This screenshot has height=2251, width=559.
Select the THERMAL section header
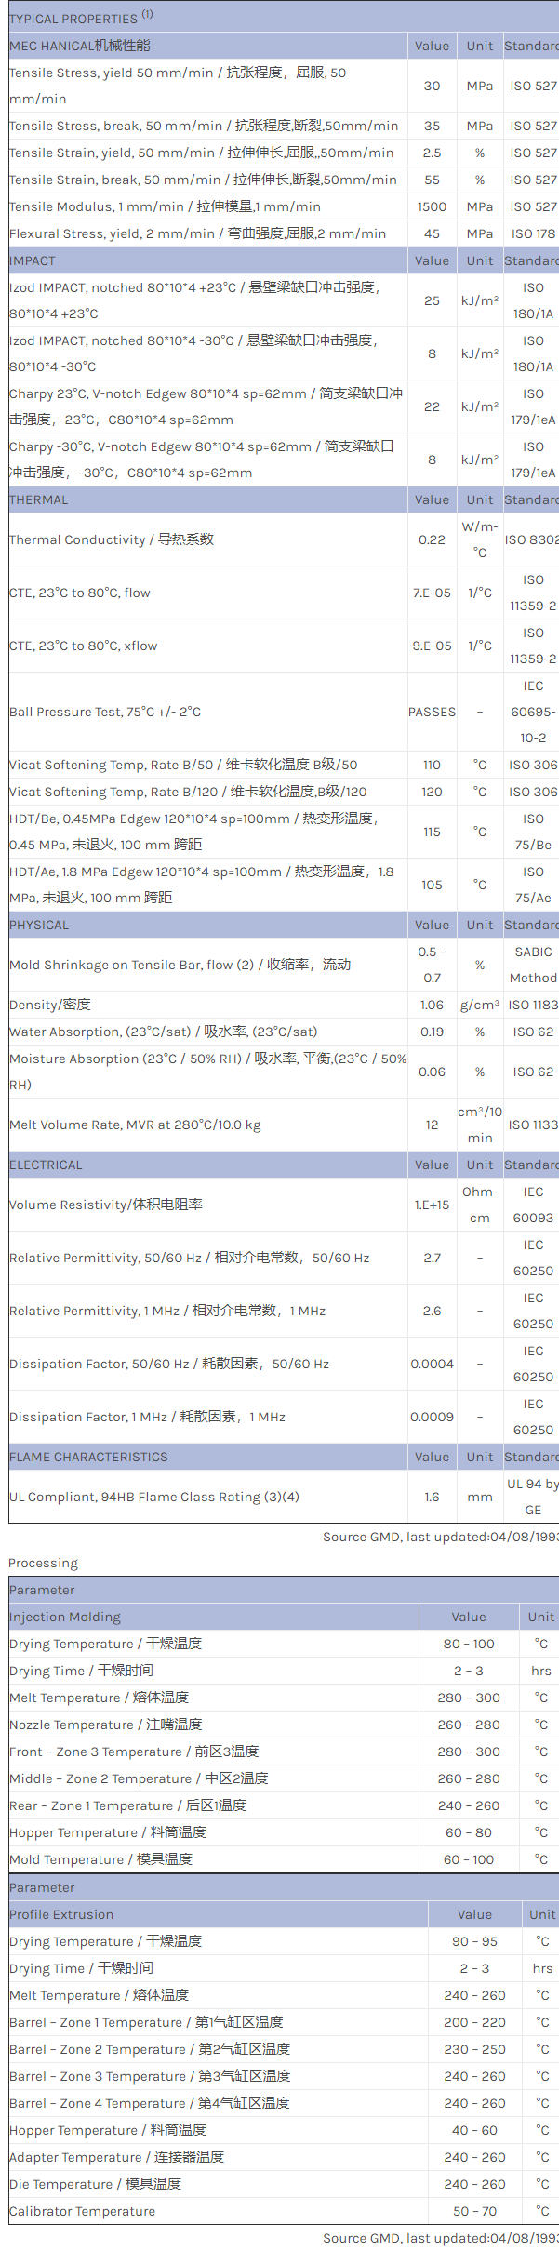(x=39, y=499)
